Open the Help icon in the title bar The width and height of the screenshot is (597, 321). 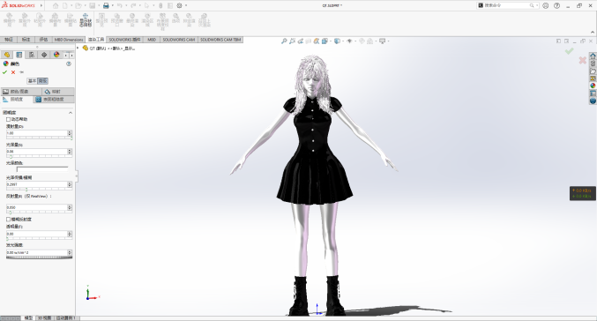click(x=556, y=5)
